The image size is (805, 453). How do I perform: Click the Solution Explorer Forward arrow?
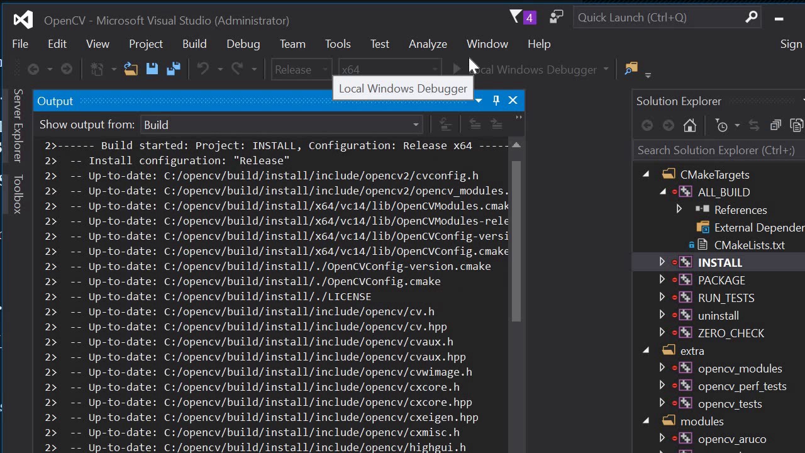pyautogui.click(x=669, y=126)
